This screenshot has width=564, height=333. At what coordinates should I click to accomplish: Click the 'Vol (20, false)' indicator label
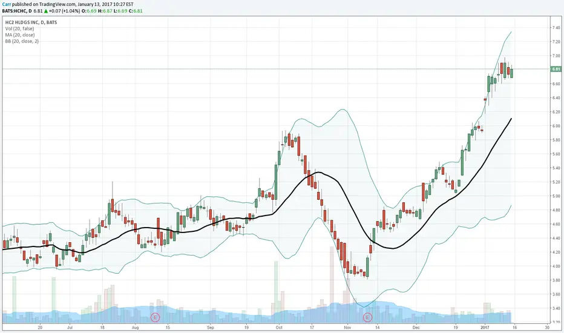(19, 28)
